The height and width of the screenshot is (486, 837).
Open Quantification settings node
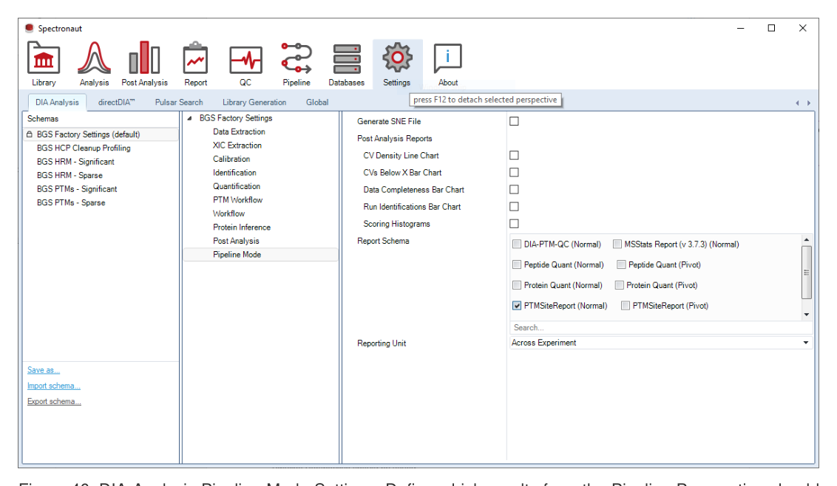[237, 186]
